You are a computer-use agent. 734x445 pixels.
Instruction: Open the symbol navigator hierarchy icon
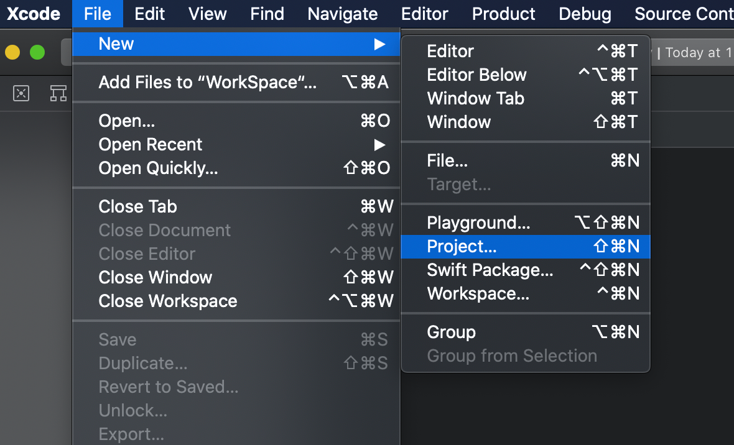click(x=58, y=93)
